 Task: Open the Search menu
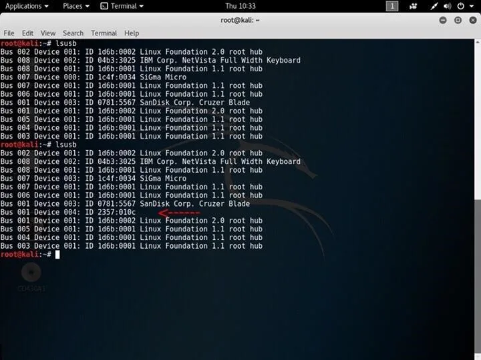point(73,33)
